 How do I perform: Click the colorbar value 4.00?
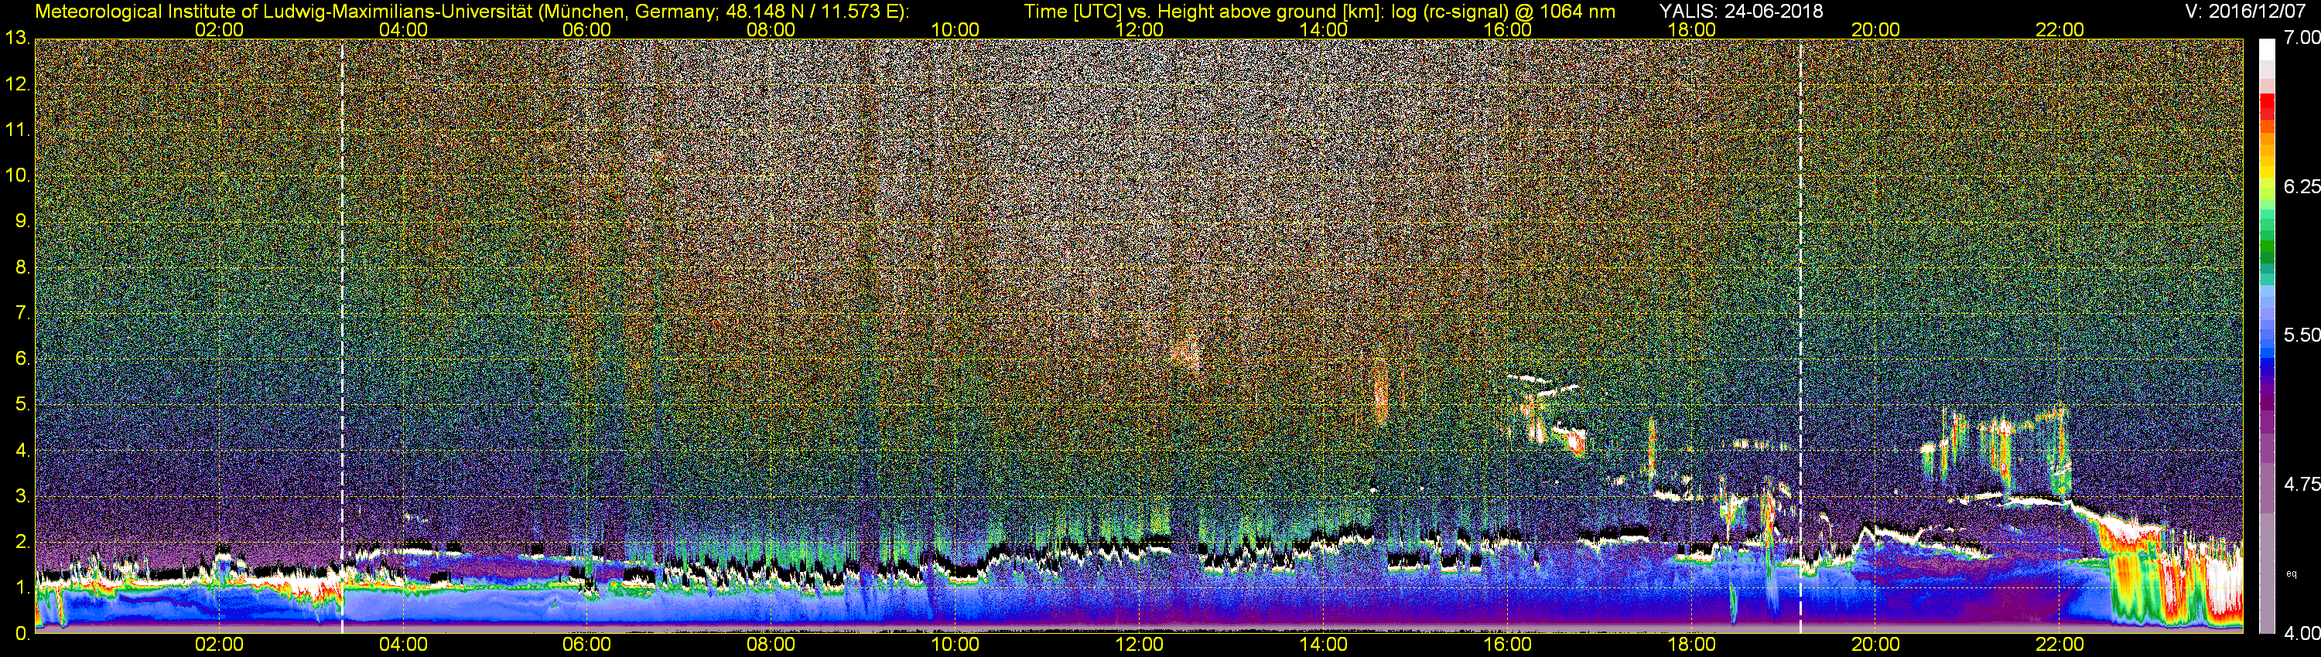coord(2301,634)
